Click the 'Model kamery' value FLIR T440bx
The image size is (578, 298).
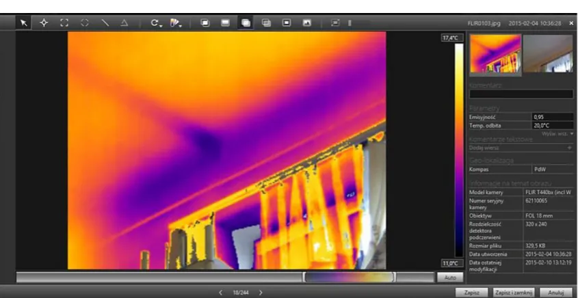[x=548, y=192]
